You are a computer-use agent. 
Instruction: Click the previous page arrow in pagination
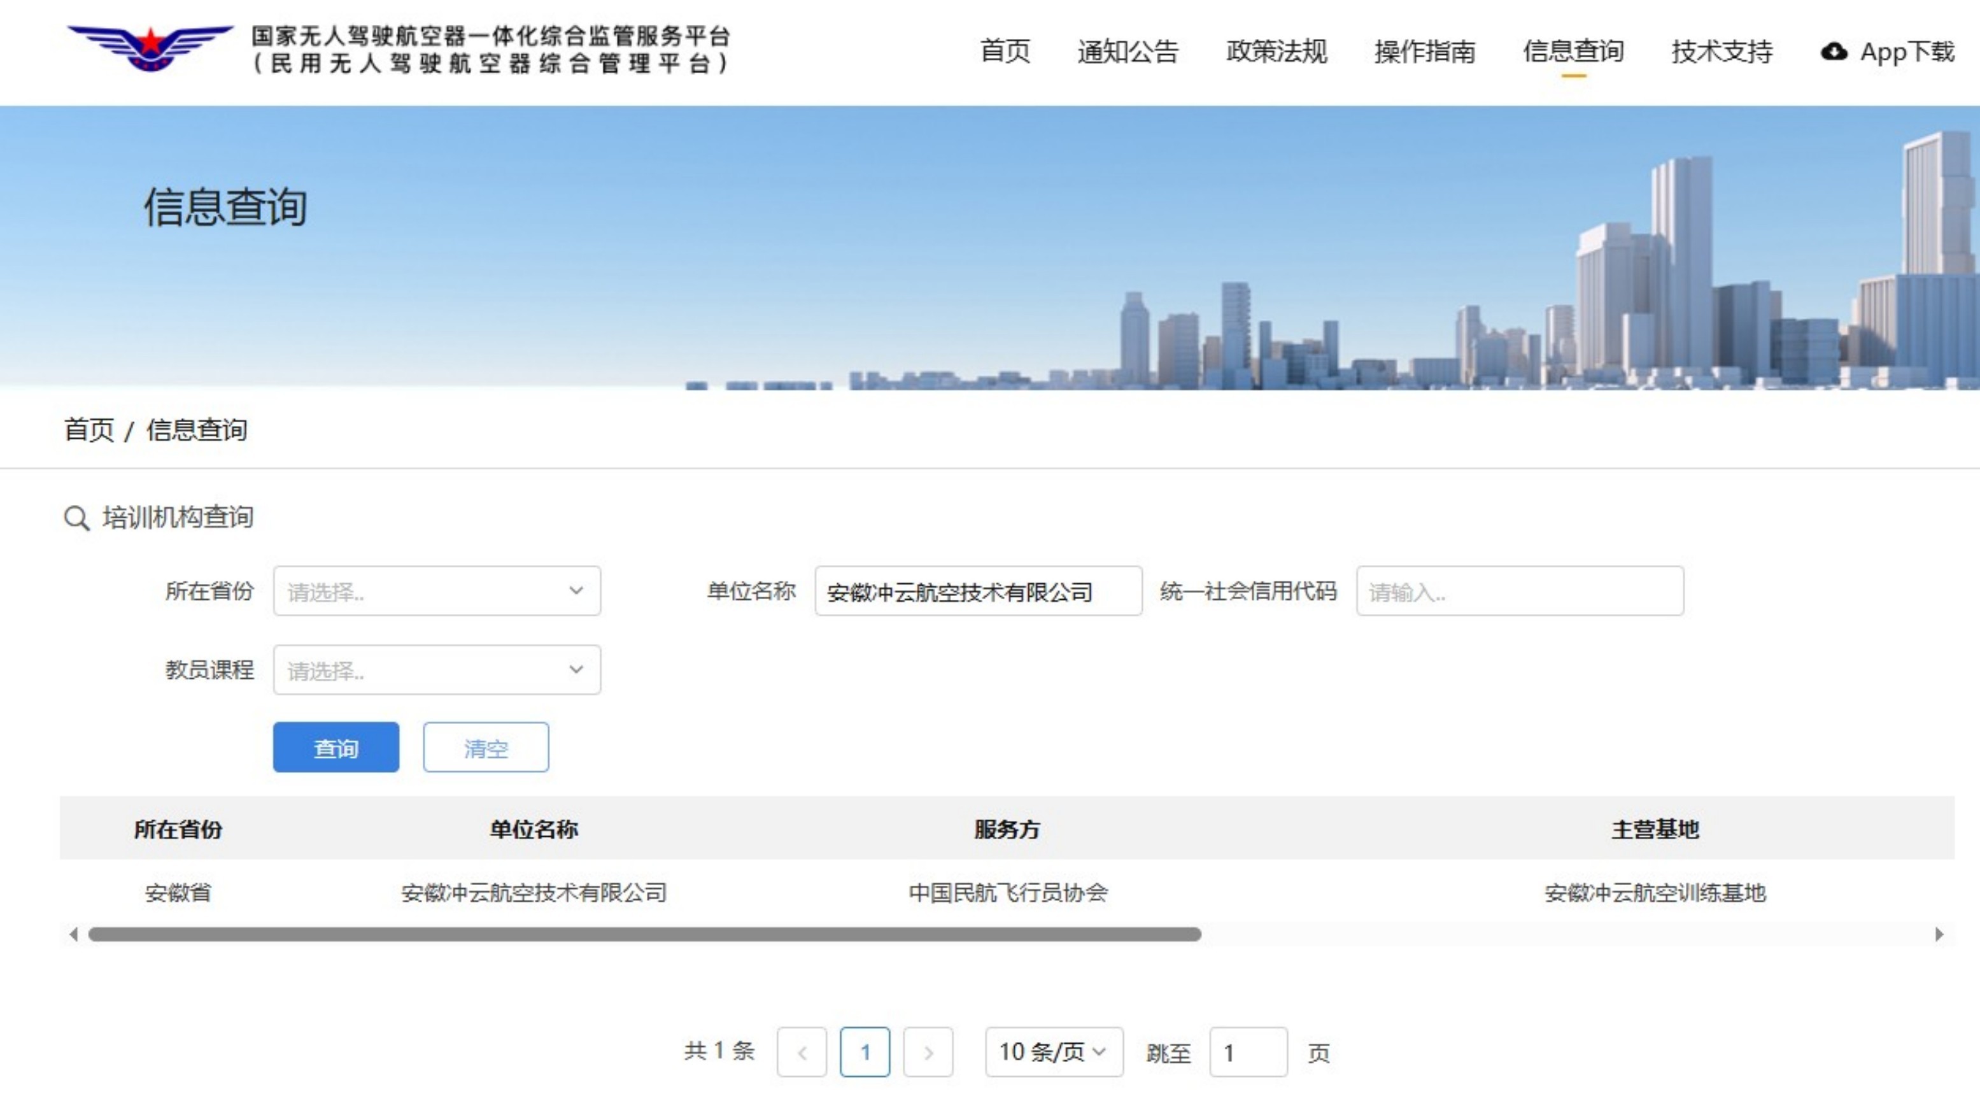coord(802,1052)
